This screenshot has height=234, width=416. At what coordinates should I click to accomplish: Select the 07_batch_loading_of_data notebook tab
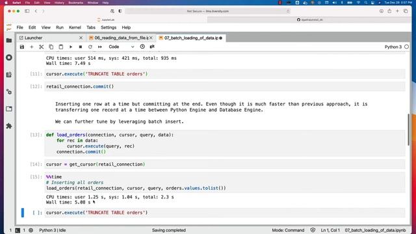pyautogui.click(x=191, y=38)
